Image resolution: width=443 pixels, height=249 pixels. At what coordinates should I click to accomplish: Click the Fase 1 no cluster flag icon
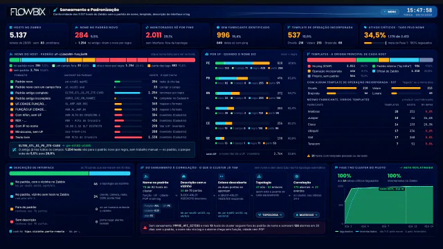[336, 167]
